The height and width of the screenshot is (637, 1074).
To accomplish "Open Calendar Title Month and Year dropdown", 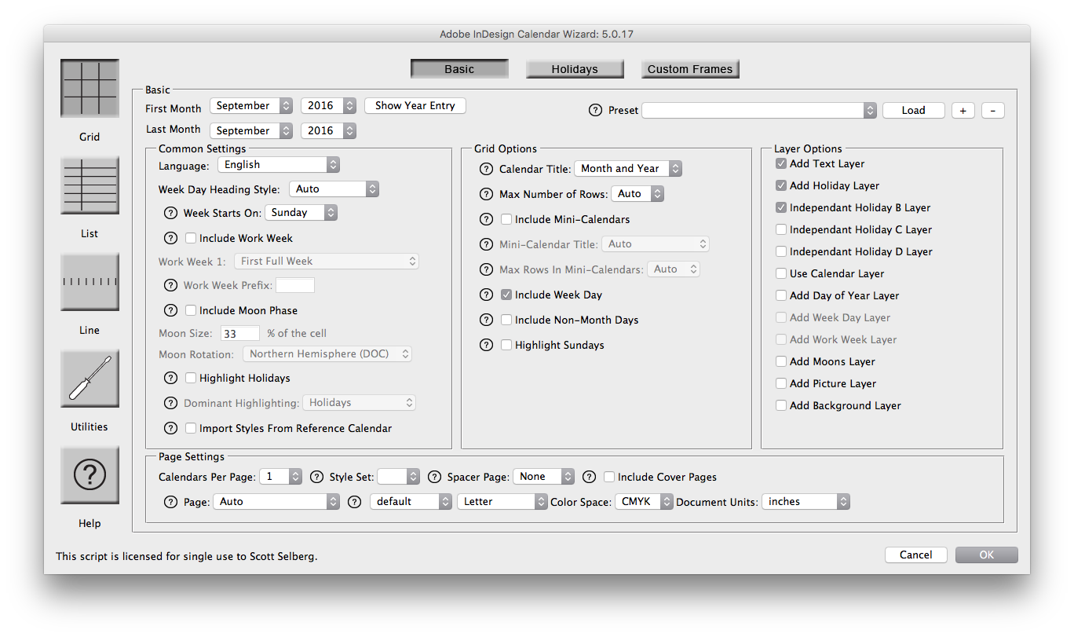I will (628, 168).
